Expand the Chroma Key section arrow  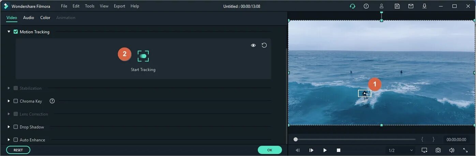coord(9,101)
